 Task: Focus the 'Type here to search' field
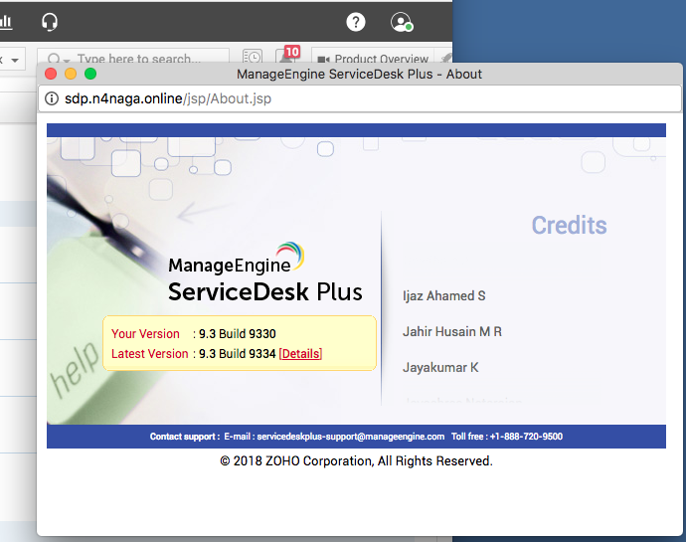(139, 59)
